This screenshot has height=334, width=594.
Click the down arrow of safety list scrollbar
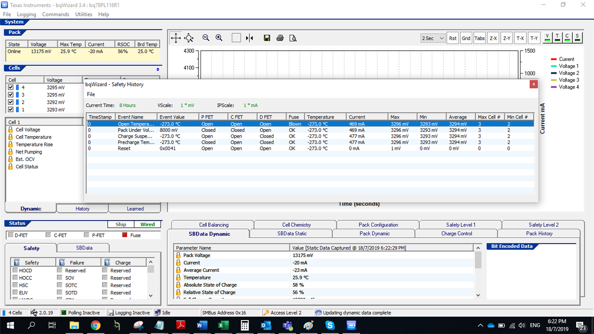point(151,295)
